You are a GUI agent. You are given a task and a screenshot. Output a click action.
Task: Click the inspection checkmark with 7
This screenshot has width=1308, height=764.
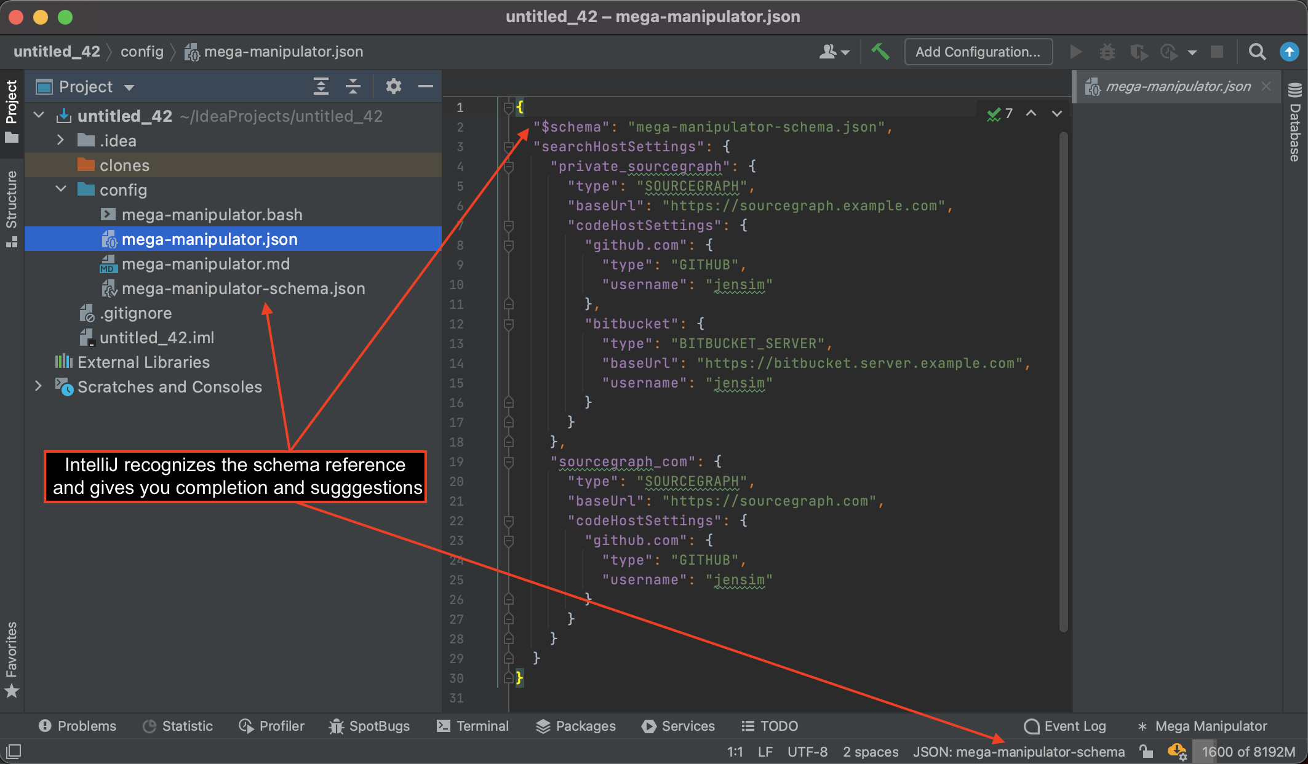1000,114
